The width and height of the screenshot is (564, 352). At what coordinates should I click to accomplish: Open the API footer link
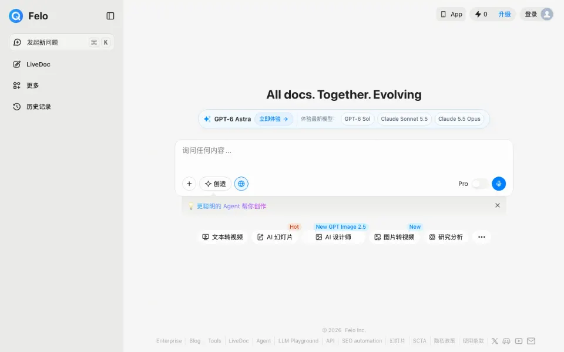tap(330, 341)
